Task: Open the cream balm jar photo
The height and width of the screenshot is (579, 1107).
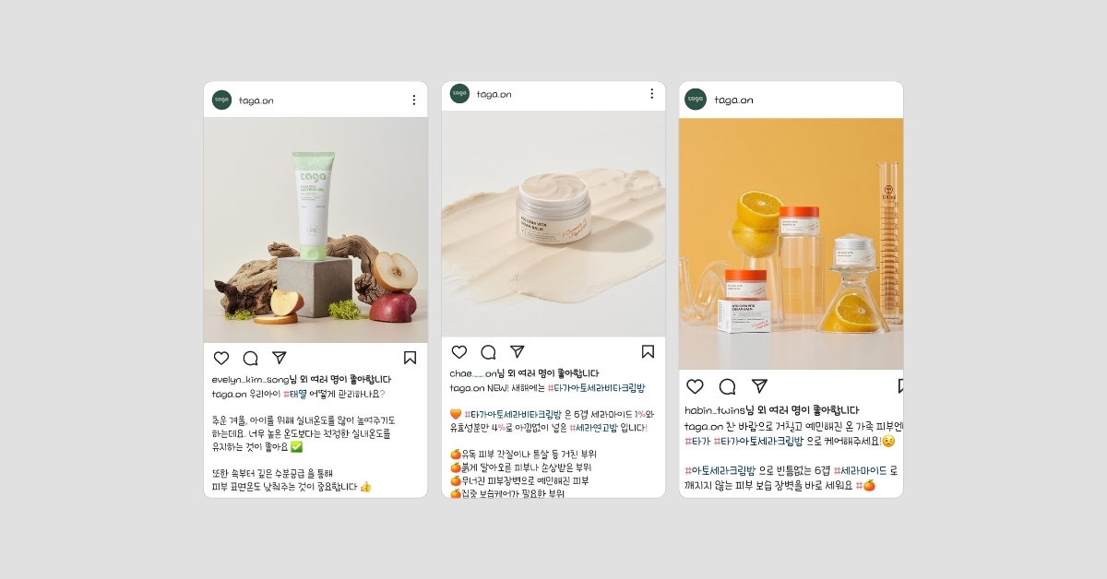Action: pos(553,224)
